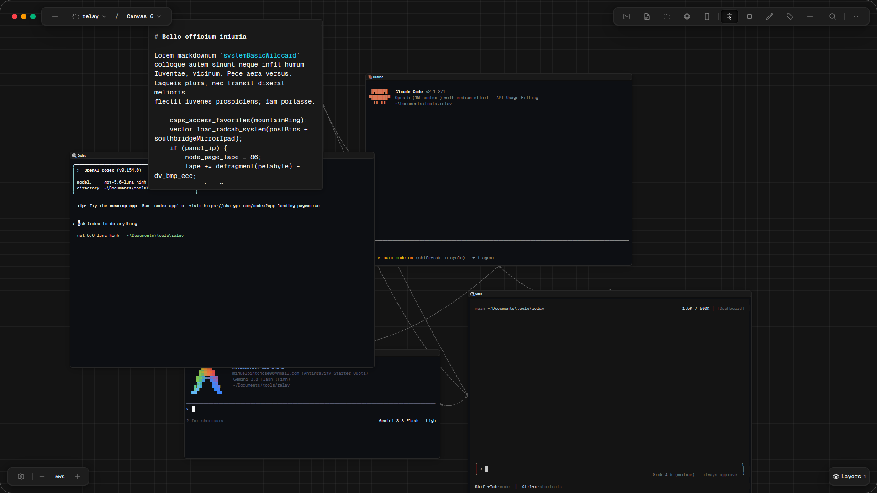Open the folder tool in the toolbar
Screen dimensions: 877x493
667,16
